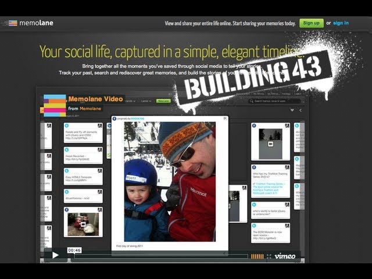Click the Twitter icon on the 'Reset Revisited' card

pos(67,150)
